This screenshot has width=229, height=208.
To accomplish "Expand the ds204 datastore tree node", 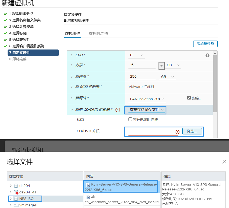I will [x=11, y=186].
